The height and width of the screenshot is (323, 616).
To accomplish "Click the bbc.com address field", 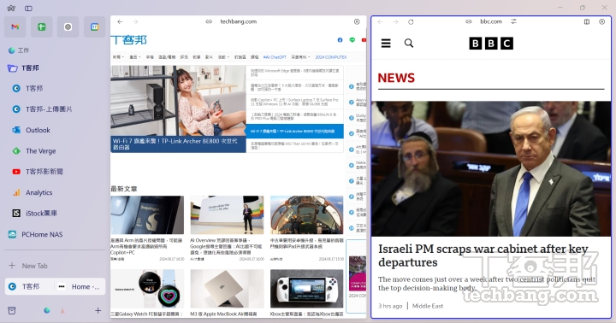I will 491,21.
